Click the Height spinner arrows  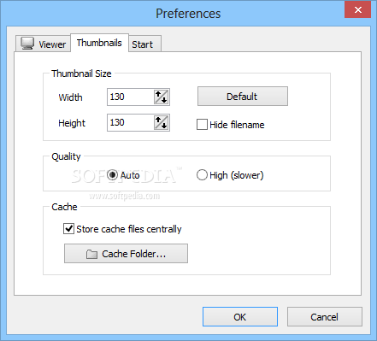[162, 123]
